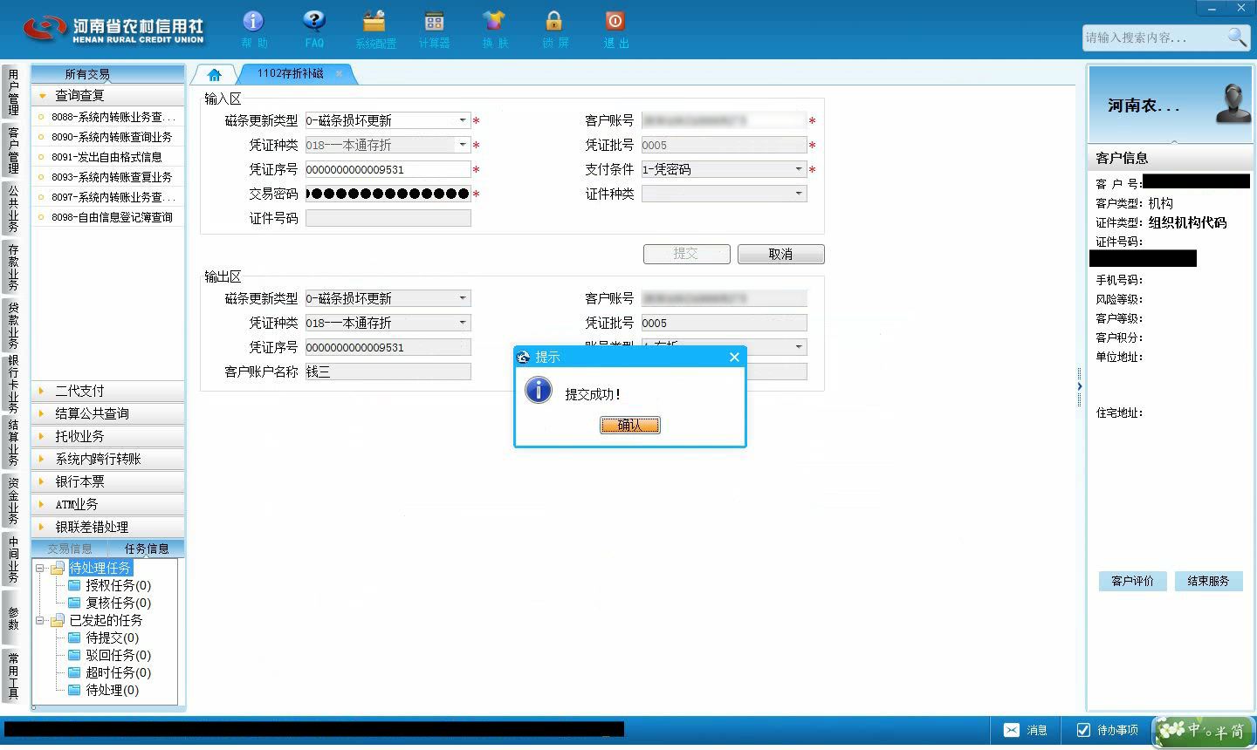1257x750 pixels.
Task: Open 存款业务 side tab
Action: pos(13,267)
